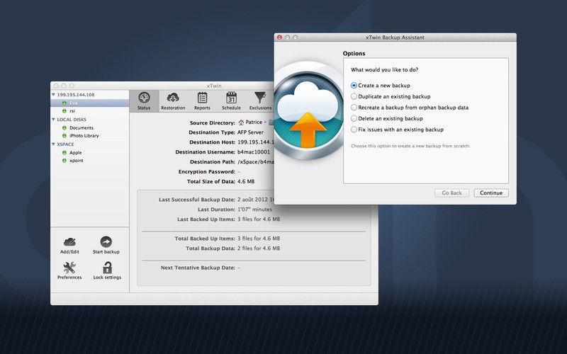
Task: Select the rsi backup in sidebar
Action: [90, 111]
